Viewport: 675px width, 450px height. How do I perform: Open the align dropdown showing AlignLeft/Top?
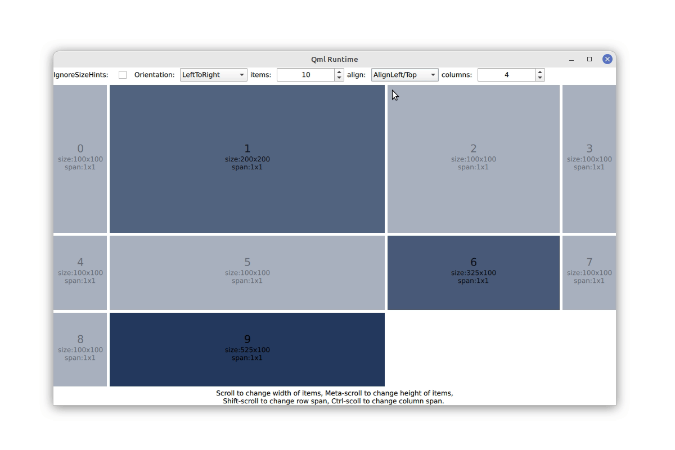[404, 74]
